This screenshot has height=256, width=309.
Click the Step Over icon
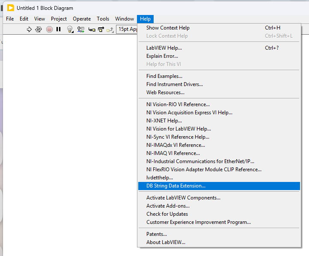(x=101, y=30)
